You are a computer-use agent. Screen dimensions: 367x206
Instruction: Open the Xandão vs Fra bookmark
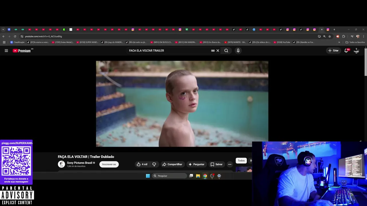pyautogui.click(x=304, y=42)
